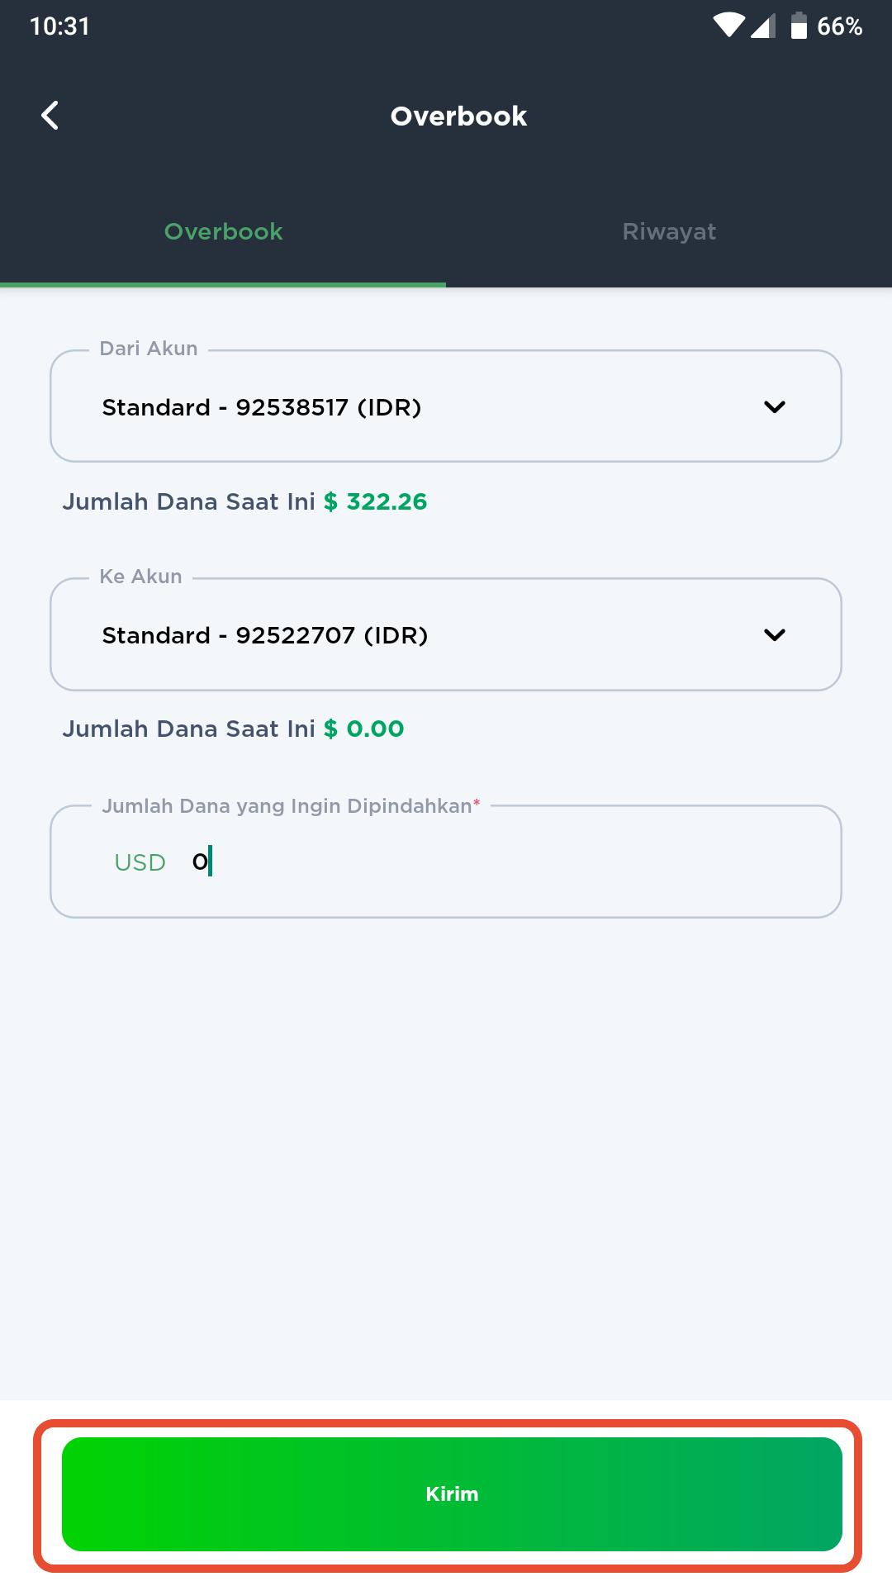Expand the Dari Akun dropdown chevron

coord(775,406)
